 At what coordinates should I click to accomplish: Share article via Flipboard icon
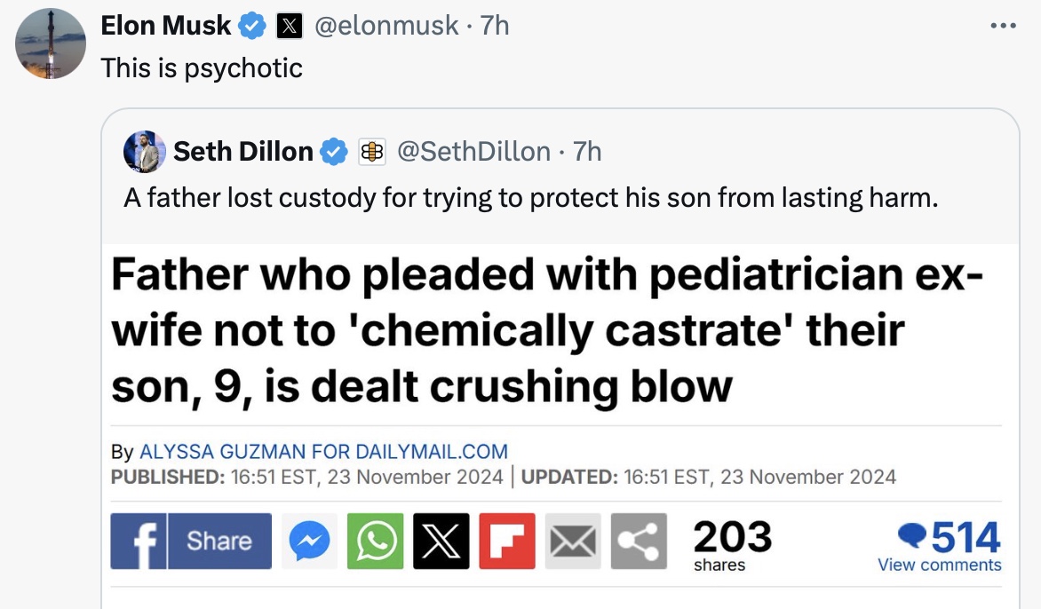coord(507,541)
